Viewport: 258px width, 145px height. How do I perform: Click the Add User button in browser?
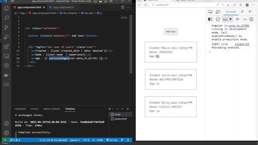(171, 31)
